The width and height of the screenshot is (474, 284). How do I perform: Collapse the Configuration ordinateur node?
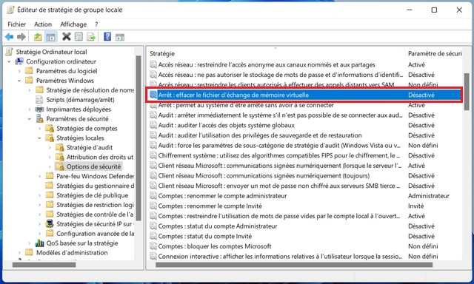[9, 61]
